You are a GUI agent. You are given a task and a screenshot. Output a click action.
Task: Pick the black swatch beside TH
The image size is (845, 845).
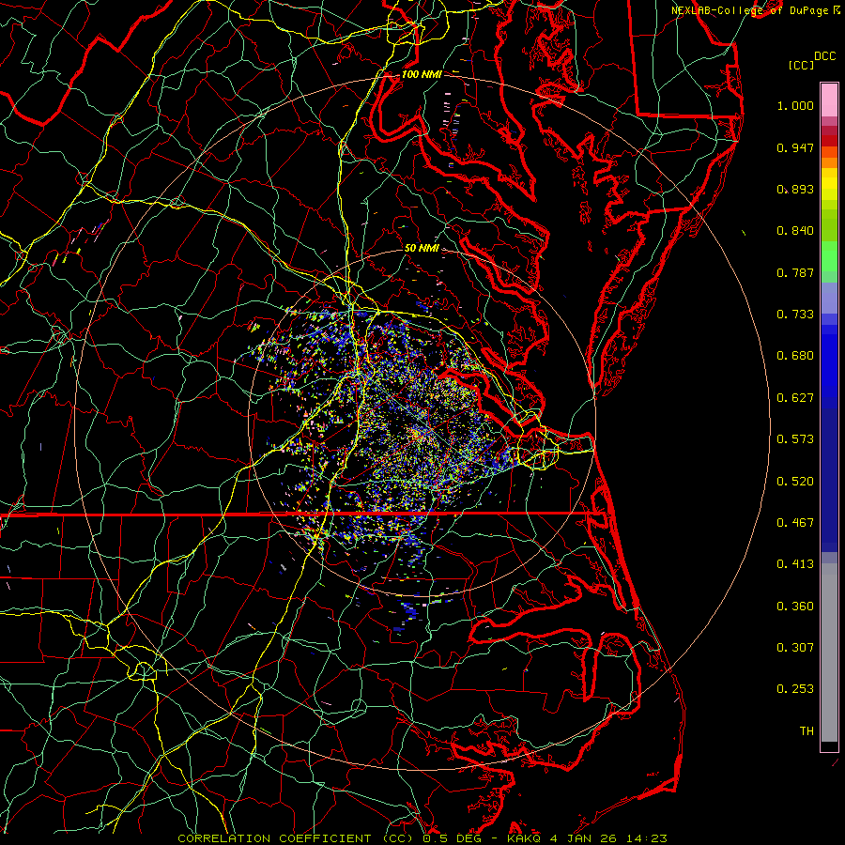829,745
